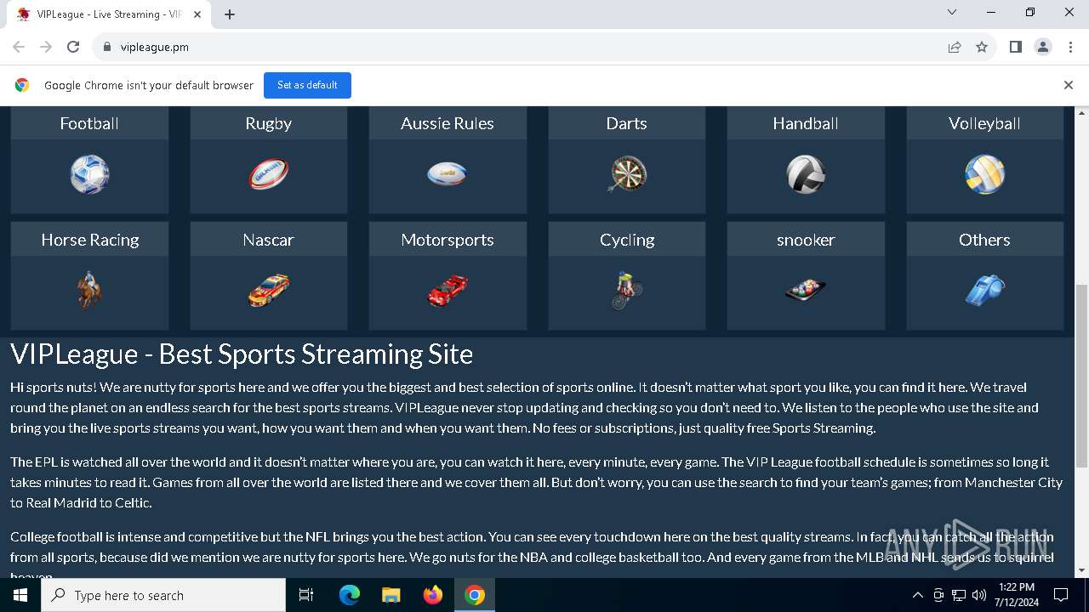Open Chrome's three-dot menu

(1070, 48)
